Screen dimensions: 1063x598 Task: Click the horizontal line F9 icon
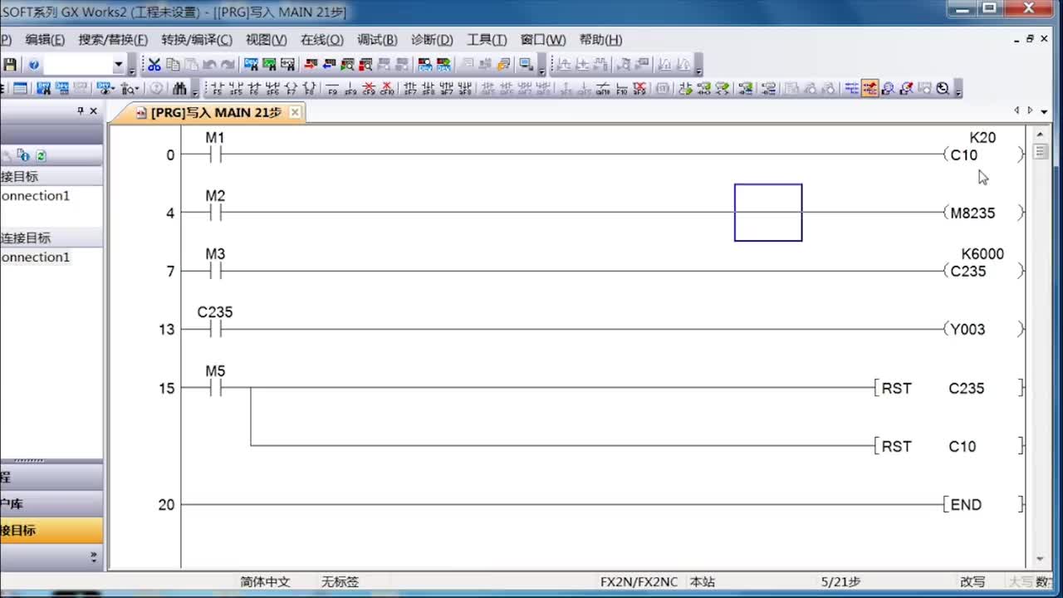[332, 89]
